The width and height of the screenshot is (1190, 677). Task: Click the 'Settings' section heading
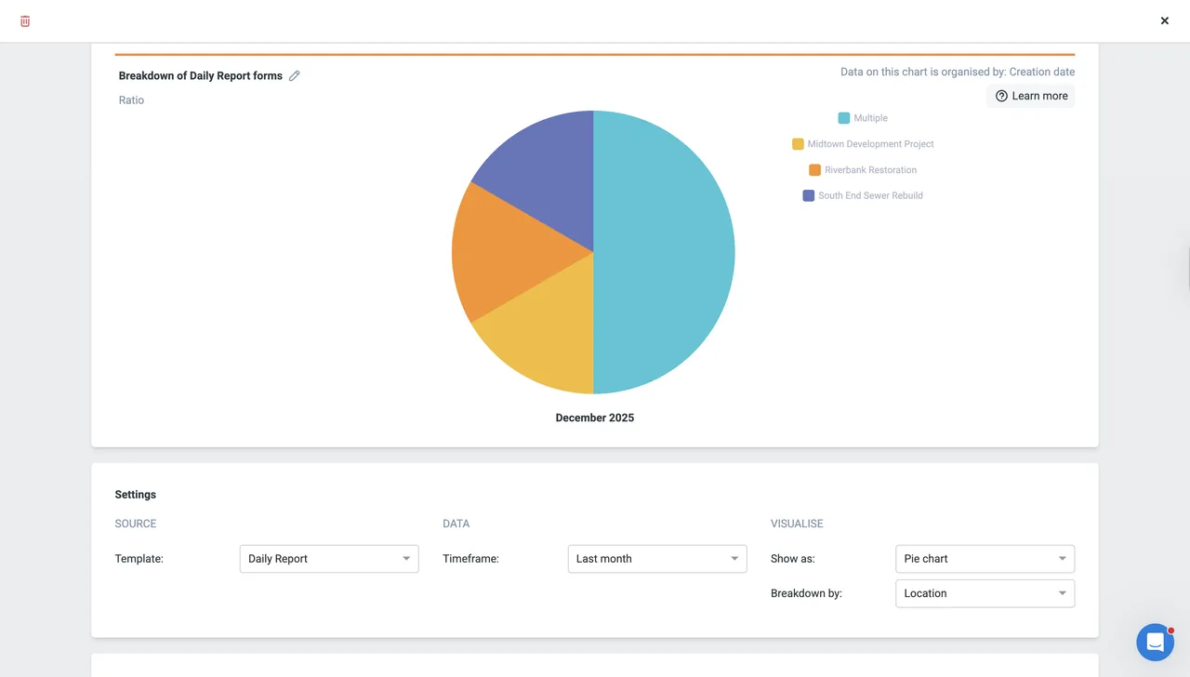136,495
